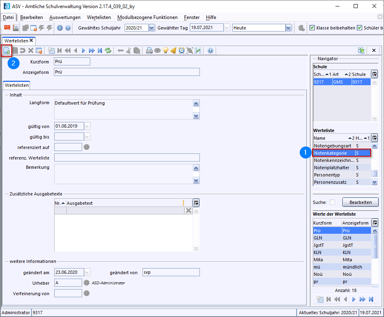The height and width of the screenshot is (317, 384).
Task: Click the alarm clock icon
Action: click(x=181, y=50)
